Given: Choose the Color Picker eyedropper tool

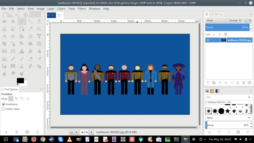Looking at the screenshot, I should (30, 29).
